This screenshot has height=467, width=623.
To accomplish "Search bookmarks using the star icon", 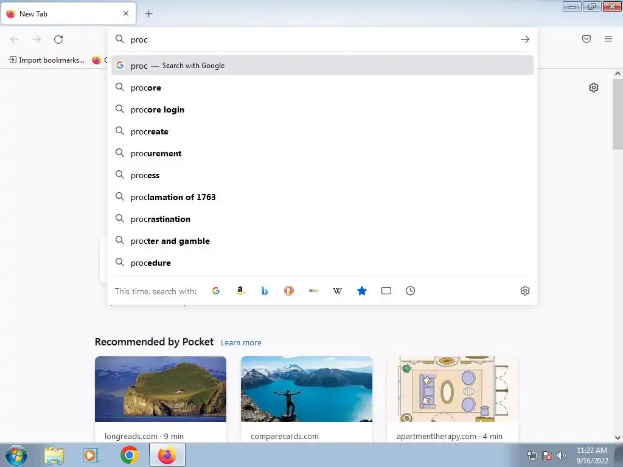I will coord(362,291).
